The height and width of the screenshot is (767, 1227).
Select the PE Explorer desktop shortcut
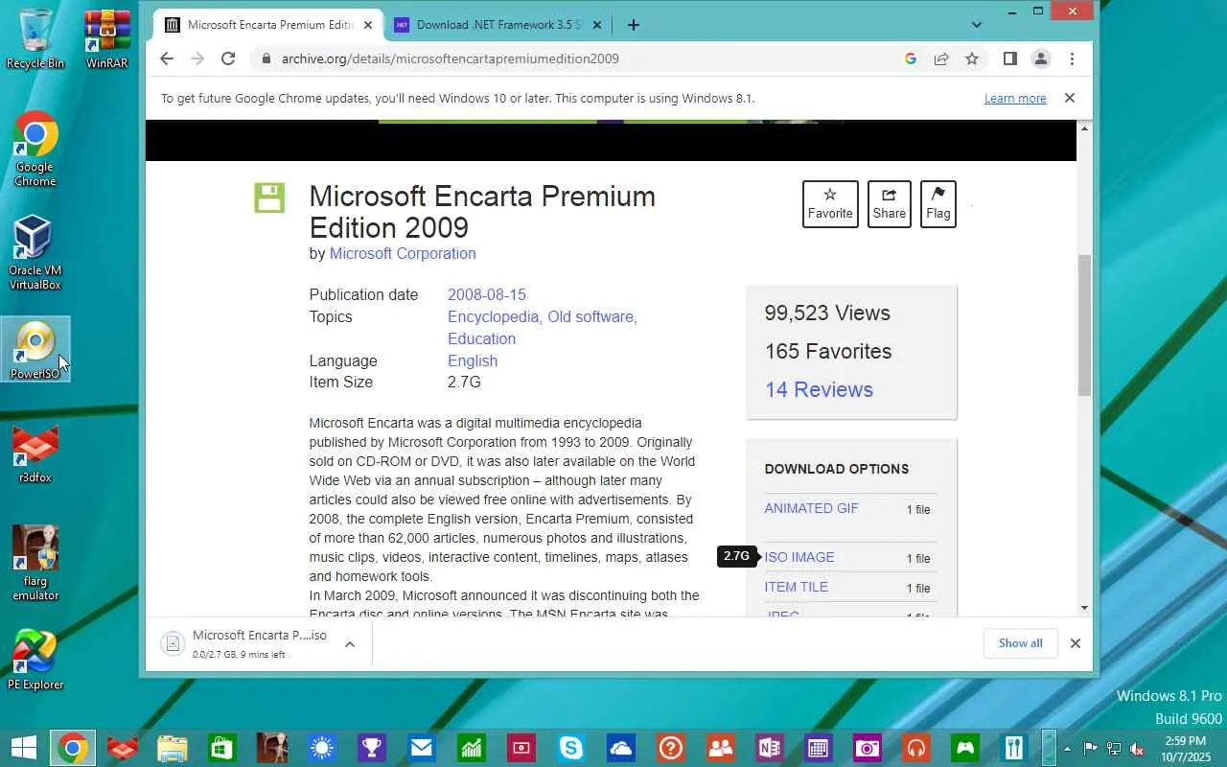(x=35, y=660)
